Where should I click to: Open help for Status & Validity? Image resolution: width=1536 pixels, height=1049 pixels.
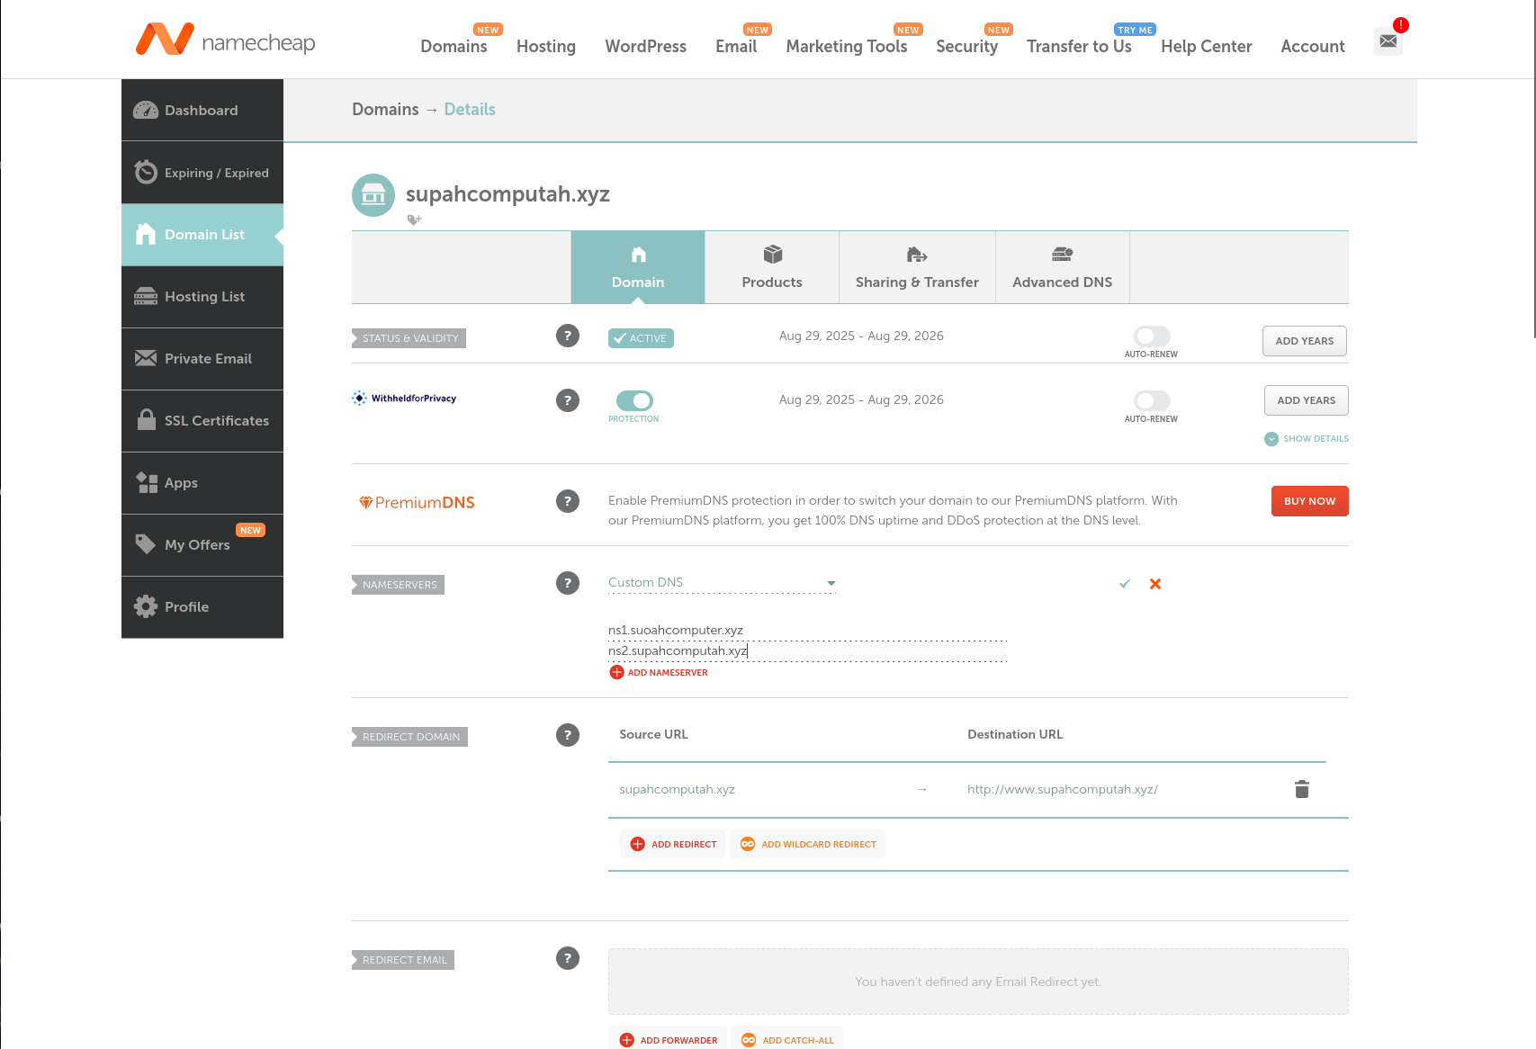click(x=567, y=336)
